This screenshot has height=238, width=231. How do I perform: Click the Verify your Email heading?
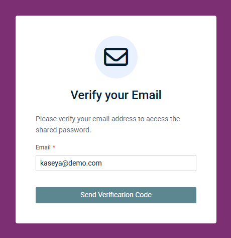point(116,95)
